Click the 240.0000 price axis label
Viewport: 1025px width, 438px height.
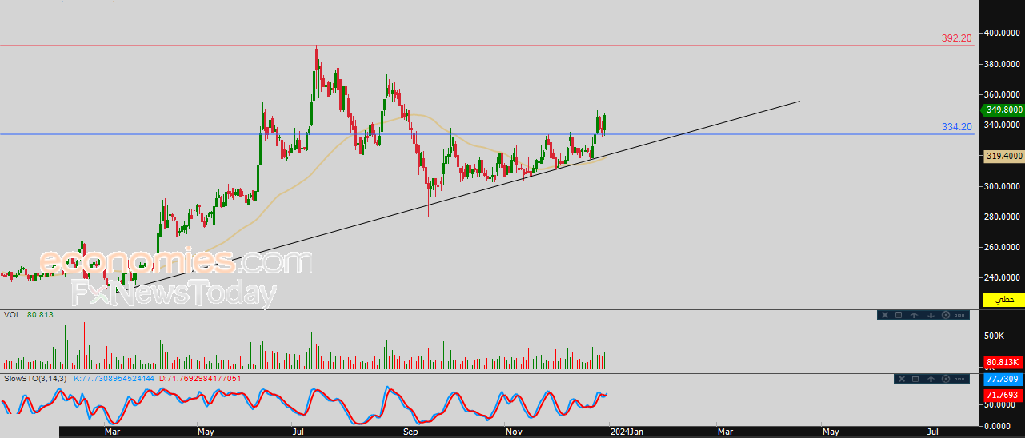point(1003,277)
